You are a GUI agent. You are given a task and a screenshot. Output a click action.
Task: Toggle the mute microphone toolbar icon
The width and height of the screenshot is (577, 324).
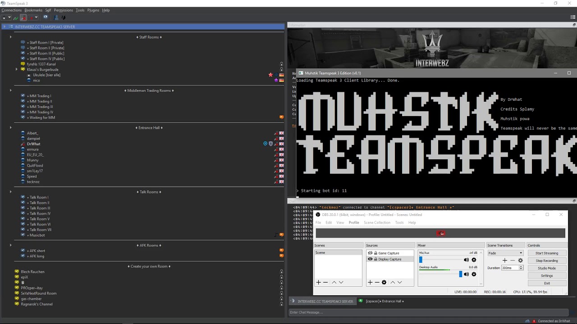[23, 18]
